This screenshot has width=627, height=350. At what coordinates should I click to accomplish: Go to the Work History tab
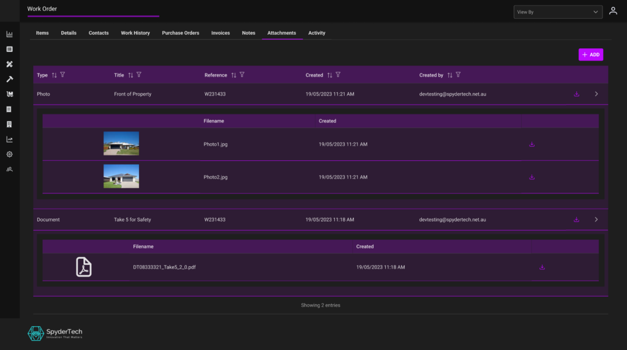135,33
